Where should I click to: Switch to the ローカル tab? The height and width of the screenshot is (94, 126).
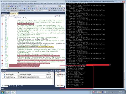[12, 86]
